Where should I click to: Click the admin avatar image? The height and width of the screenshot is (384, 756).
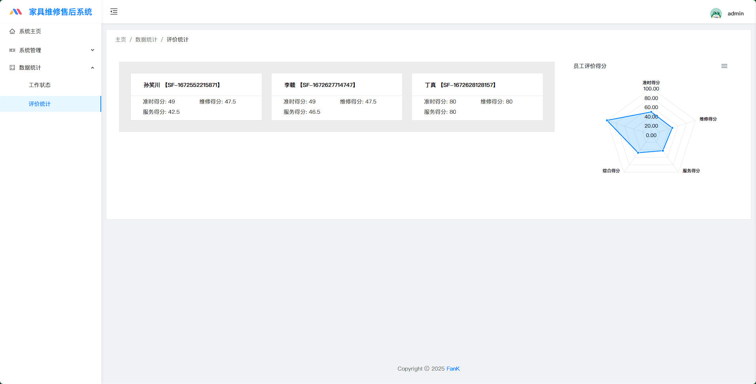click(716, 13)
